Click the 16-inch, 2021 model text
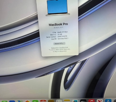Viewport: 116px width, 102px height. pyautogui.click(x=58, y=28)
